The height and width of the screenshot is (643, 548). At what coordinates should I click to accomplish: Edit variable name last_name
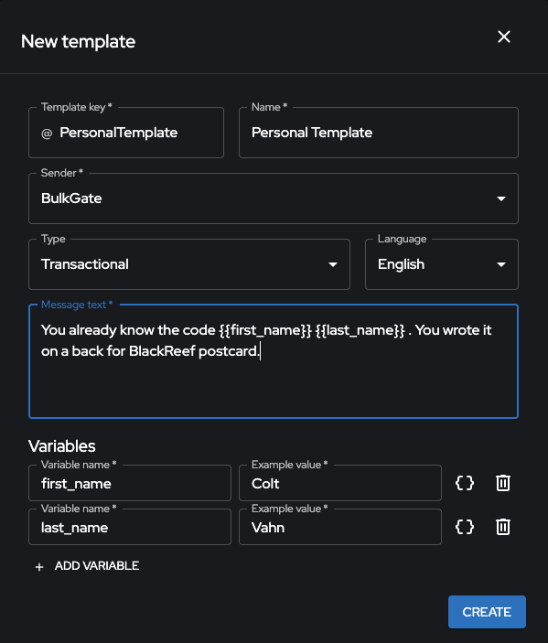[x=130, y=527]
